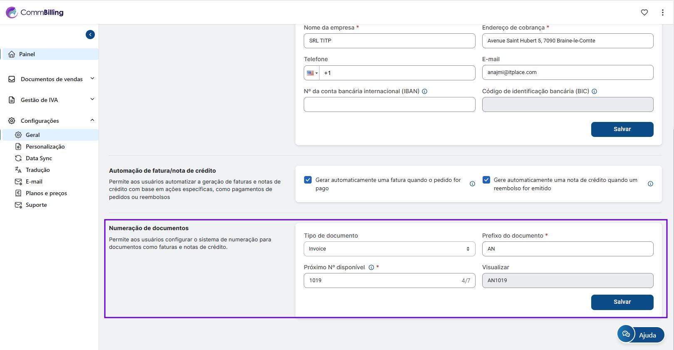Open Personalização settings page
Screen dimensions: 674x350
point(45,146)
